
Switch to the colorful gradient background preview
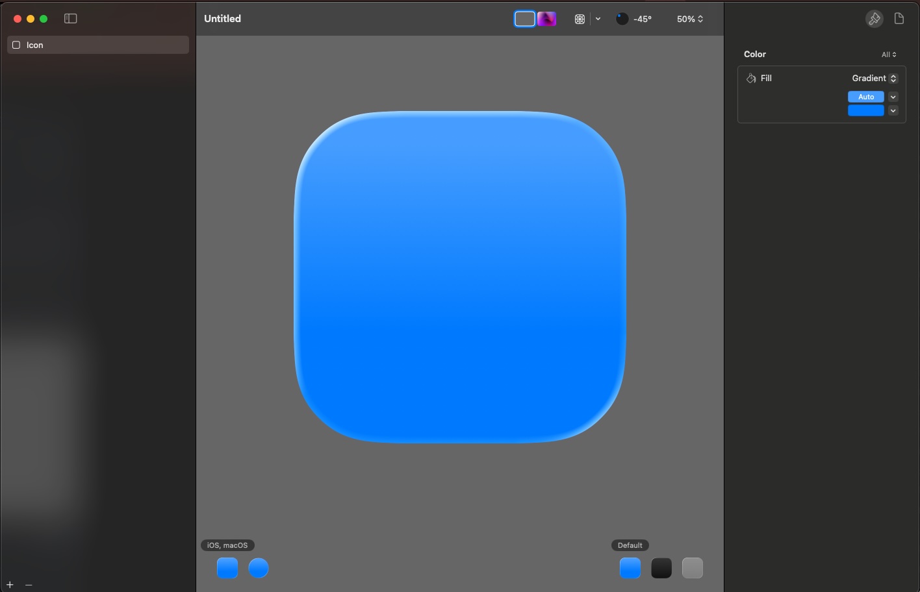coord(546,18)
